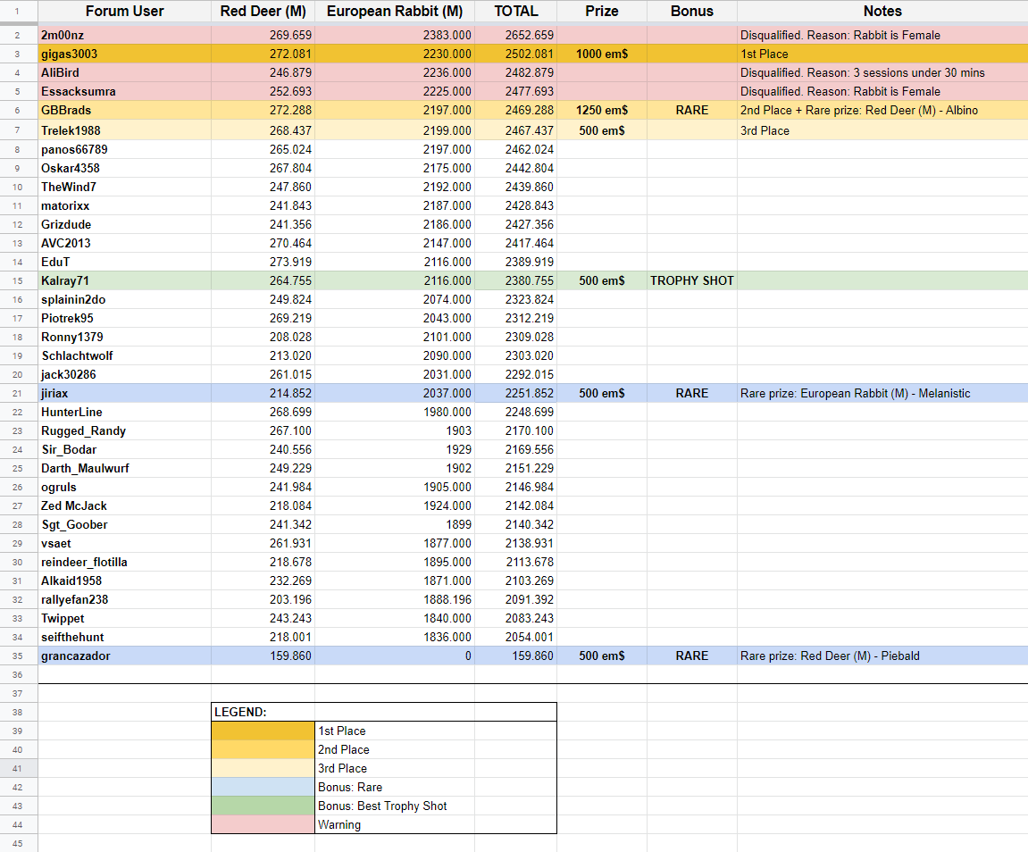Viewport: 1028px width, 852px height.
Task: Click the gigas3003 username cell
Action: point(70,54)
